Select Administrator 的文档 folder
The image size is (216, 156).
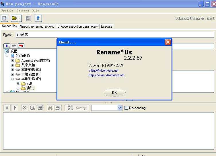point(36,60)
